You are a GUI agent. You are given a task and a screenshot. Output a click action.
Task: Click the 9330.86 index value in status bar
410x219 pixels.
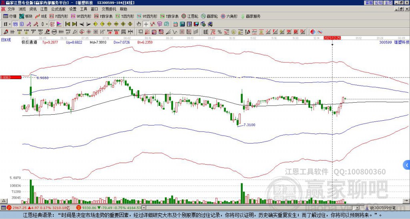pos(89,208)
